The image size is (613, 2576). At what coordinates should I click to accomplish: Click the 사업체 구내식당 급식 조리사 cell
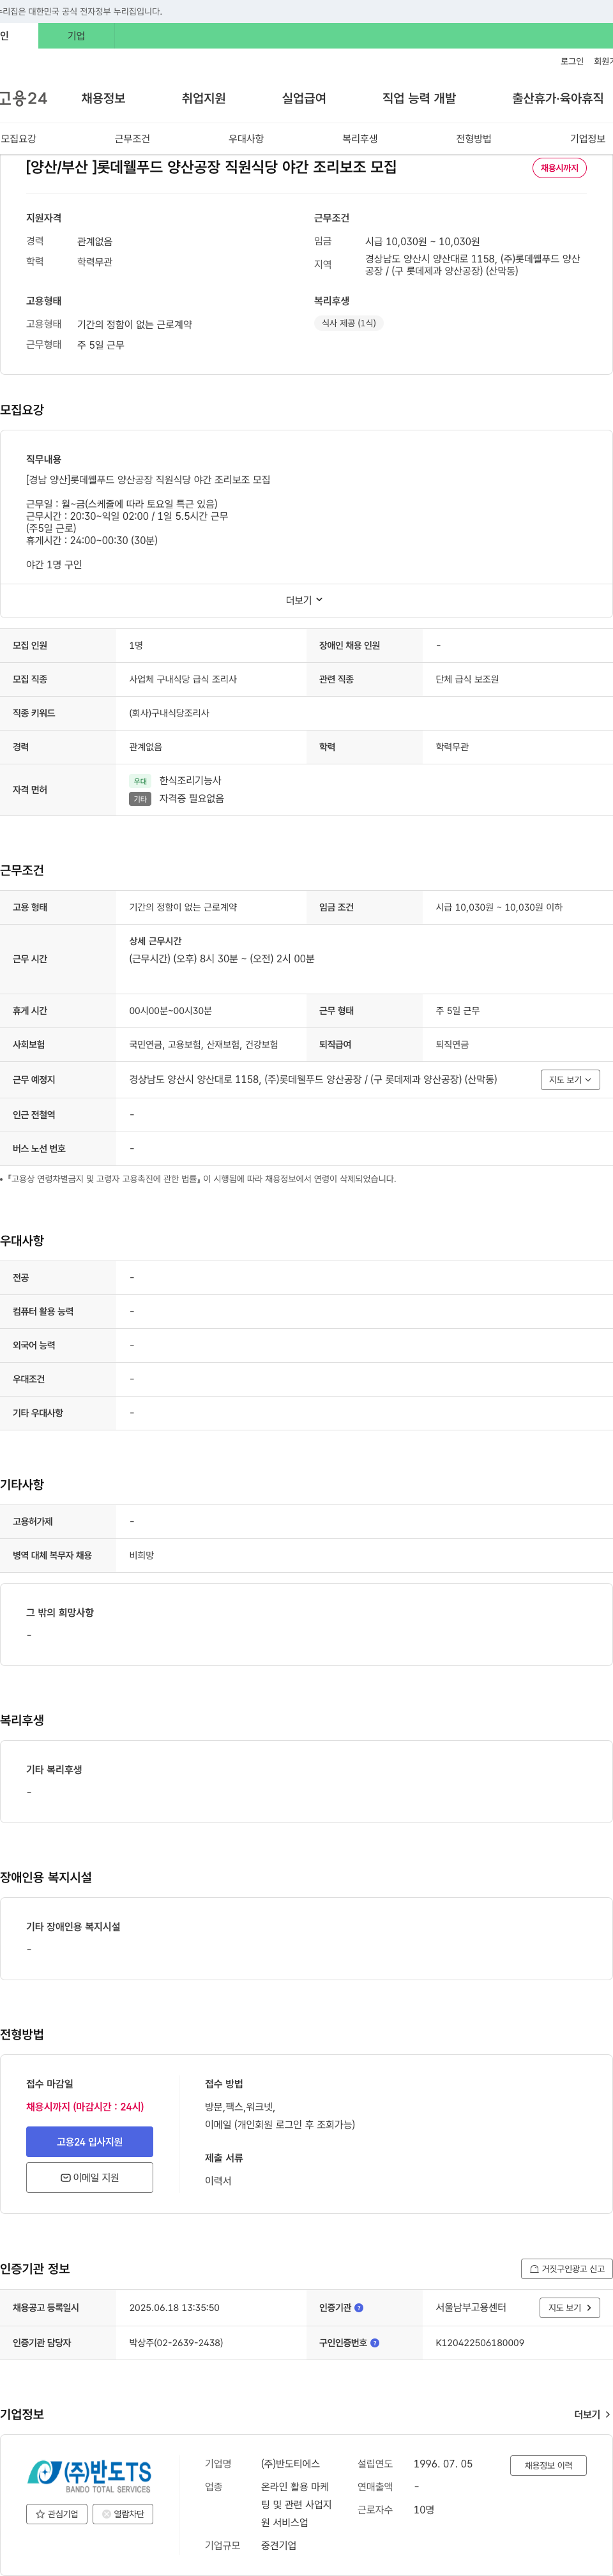183,679
